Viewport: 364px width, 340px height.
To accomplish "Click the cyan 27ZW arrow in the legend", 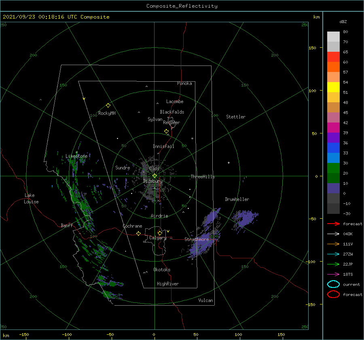I will [333, 254].
